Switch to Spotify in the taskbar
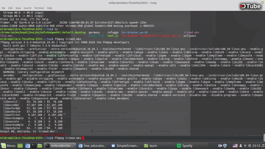This screenshot has height=149, width=265. 191,146
